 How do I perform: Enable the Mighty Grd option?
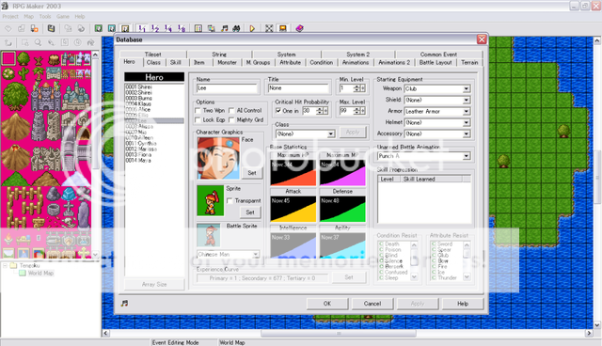231,120
